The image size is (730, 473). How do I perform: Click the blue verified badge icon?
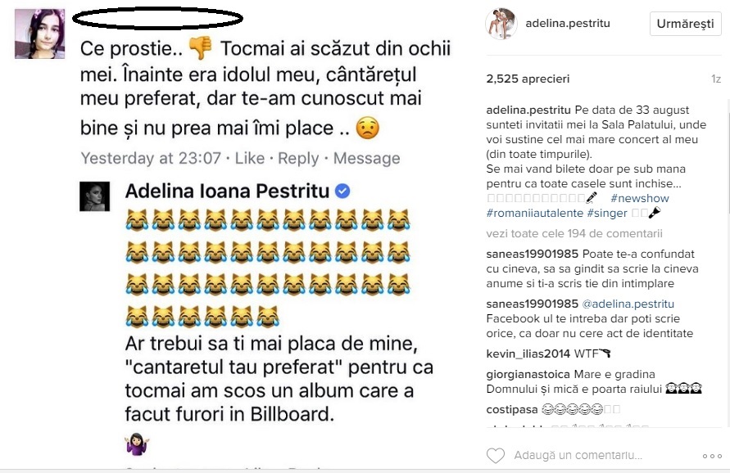click(344, 191)
